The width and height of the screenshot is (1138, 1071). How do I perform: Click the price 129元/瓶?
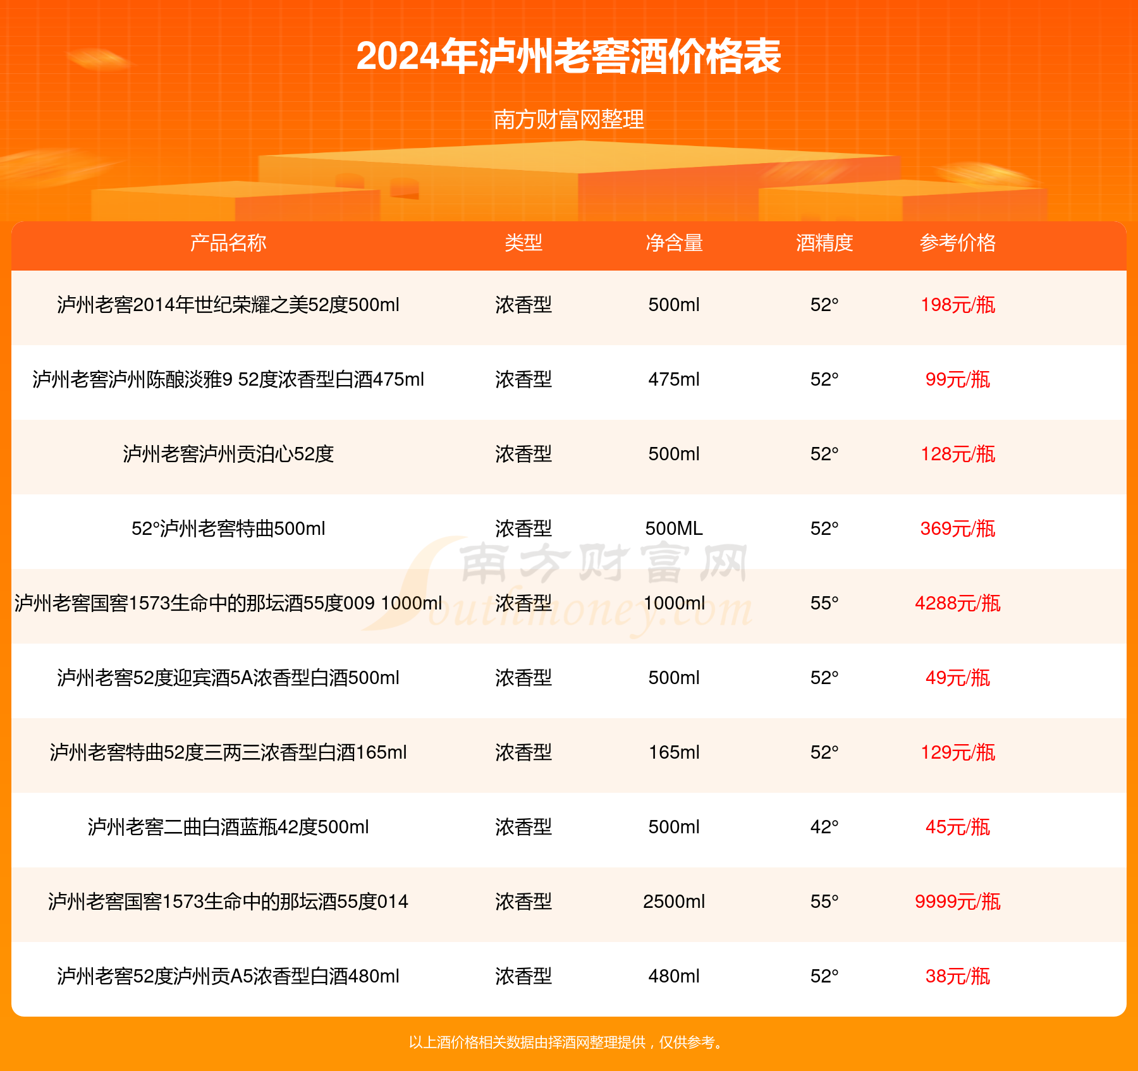click(958, 752)
